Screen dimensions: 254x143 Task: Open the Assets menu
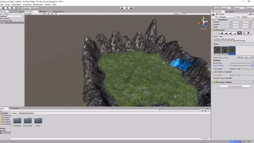click(x=8, y=4)
